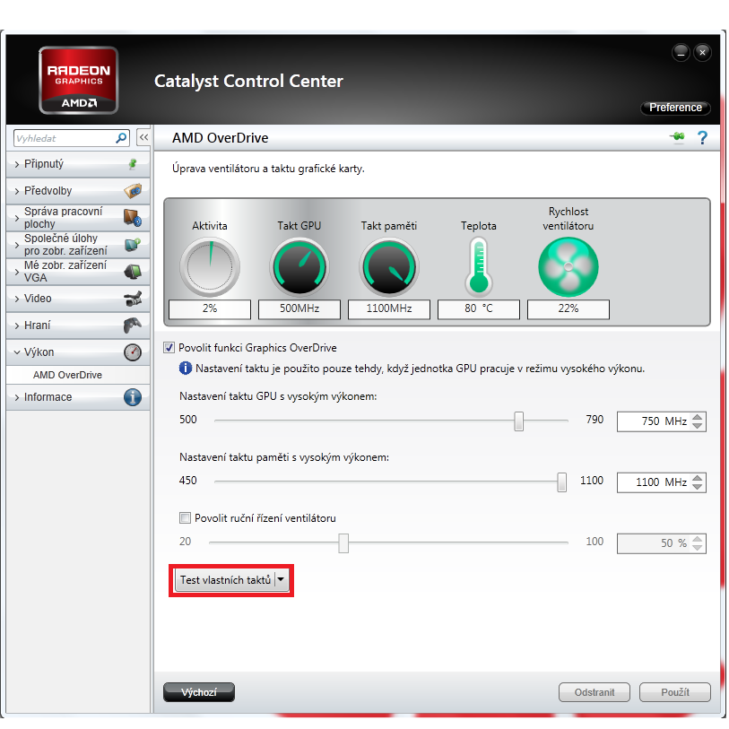Screen dimensions: 729x729
Task: Close the Catalyst Control Center window
Action: [702, 53]
